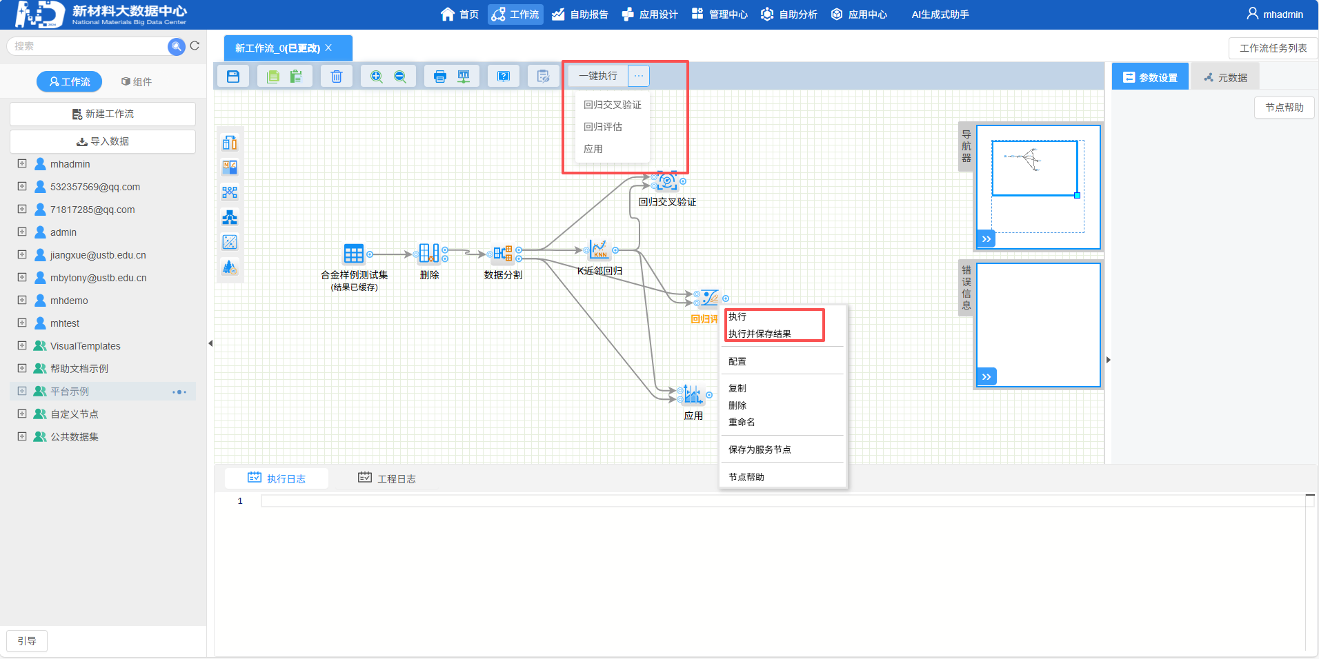Switch to the 工作流 toggle in sidebar
This screenshot has height=659, width=1319.
coord(69,81)
